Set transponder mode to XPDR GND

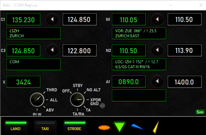(x=95, y=102)
